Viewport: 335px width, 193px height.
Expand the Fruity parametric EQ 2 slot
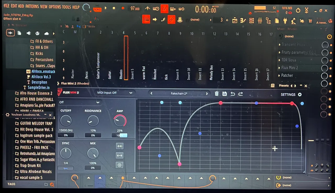click(x=280, y=52)
